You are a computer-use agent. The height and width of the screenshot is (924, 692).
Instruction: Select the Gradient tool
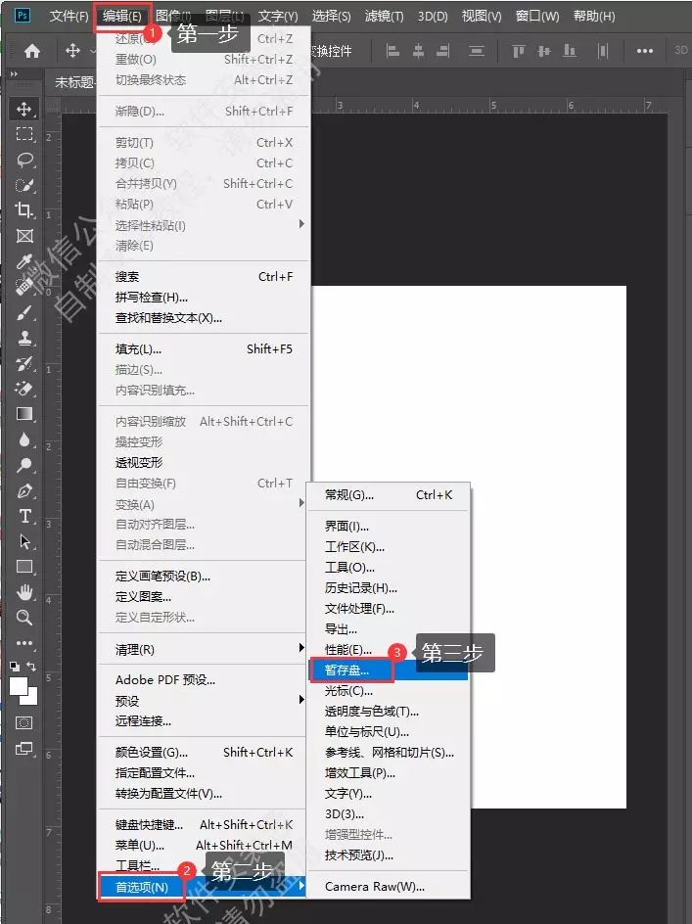click(x=24, y=414)
